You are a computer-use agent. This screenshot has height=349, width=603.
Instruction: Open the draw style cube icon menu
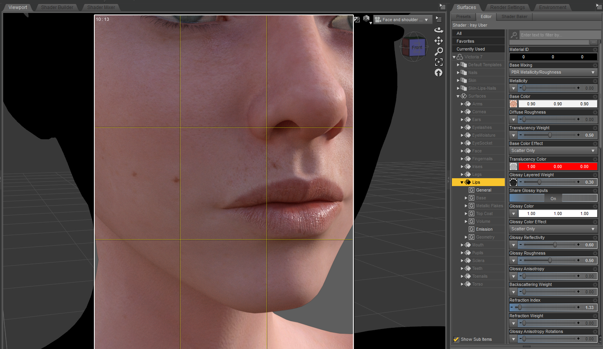coord(367,19)
